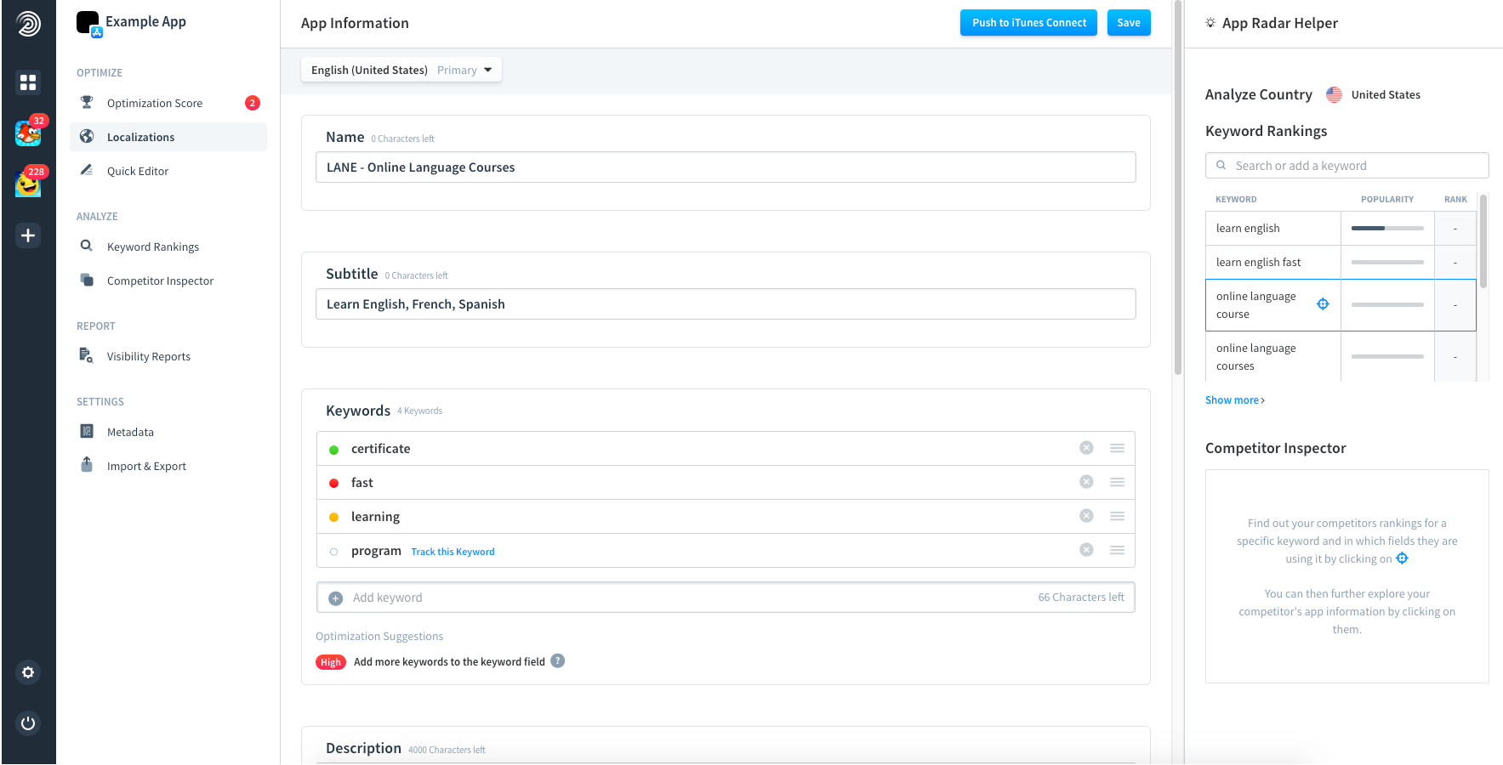
Task: Open settings gear in left rail
Action: [x=28, y=672]
